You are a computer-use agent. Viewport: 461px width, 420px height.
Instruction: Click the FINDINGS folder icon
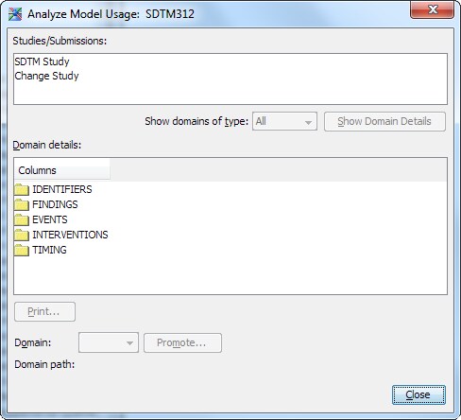pos(22,204)
